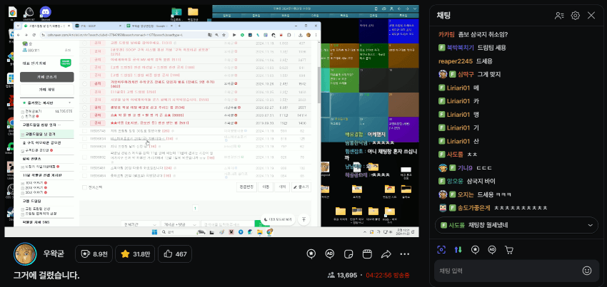Close the chat panel with X
607x287 pixels.
click(591, 15)
